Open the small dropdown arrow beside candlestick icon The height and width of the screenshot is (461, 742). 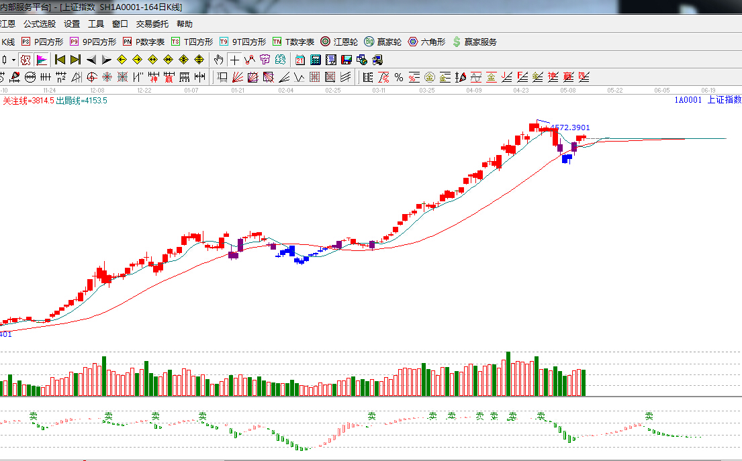point(13,60)
